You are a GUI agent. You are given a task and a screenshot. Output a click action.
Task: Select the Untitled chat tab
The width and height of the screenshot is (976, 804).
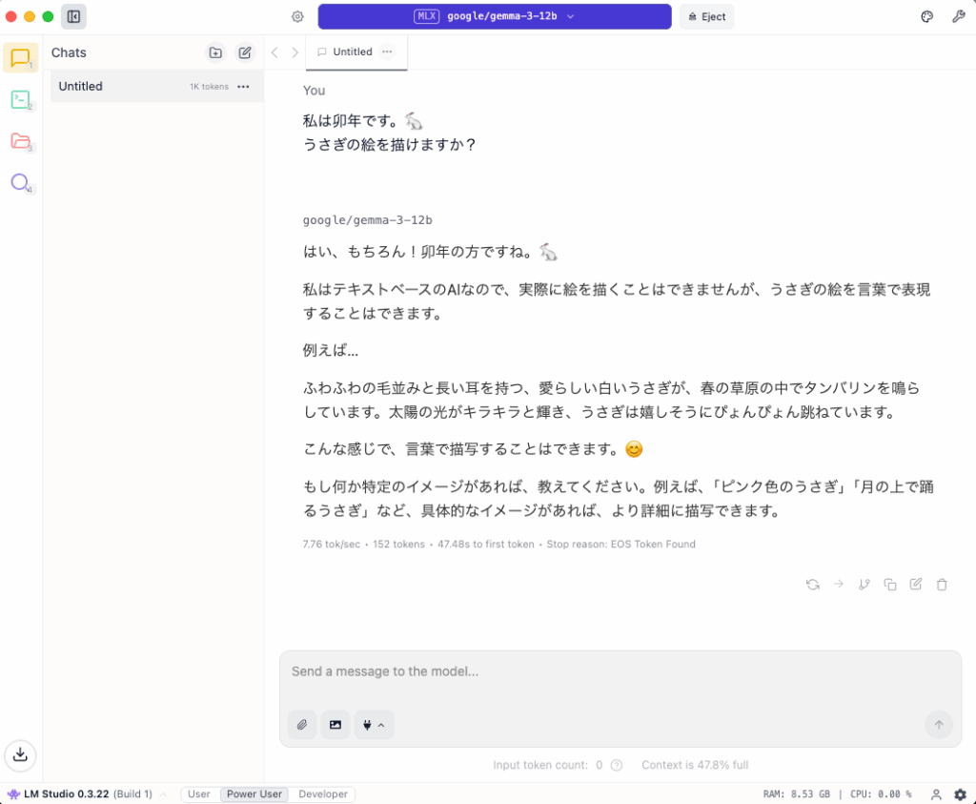(351, 52)
